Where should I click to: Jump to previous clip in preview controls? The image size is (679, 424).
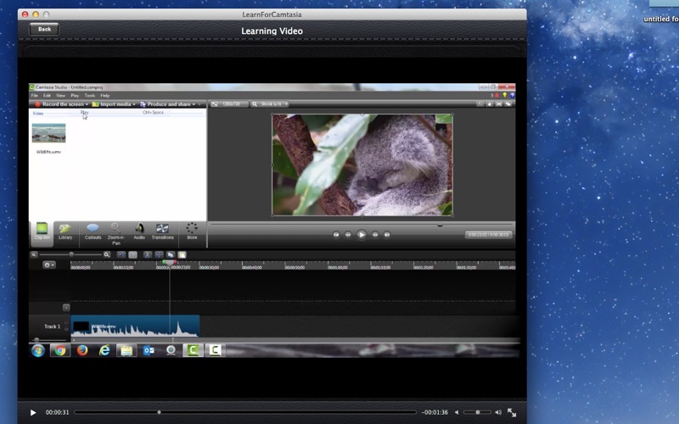tap(336, 235)
